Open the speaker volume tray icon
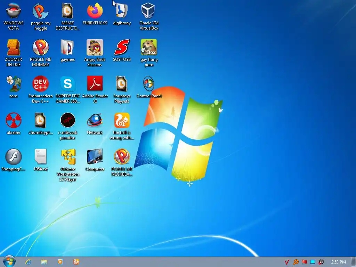Viewport: 356px width, 267px height. [x=321, y=262]
